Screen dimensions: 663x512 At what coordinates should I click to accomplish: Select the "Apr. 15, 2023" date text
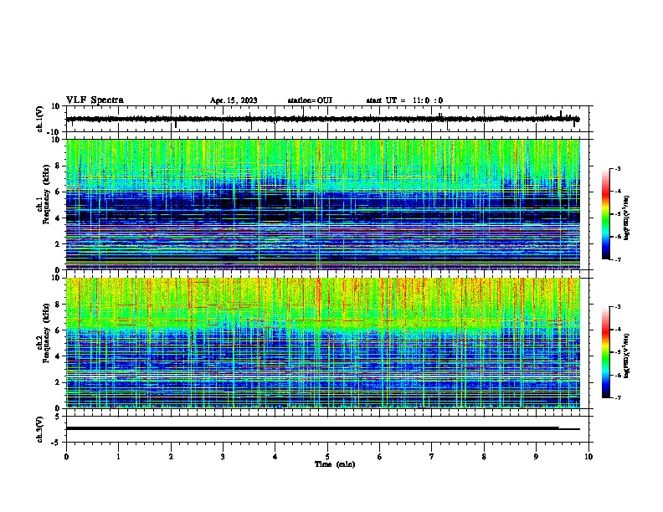click(x=234, y=100)
